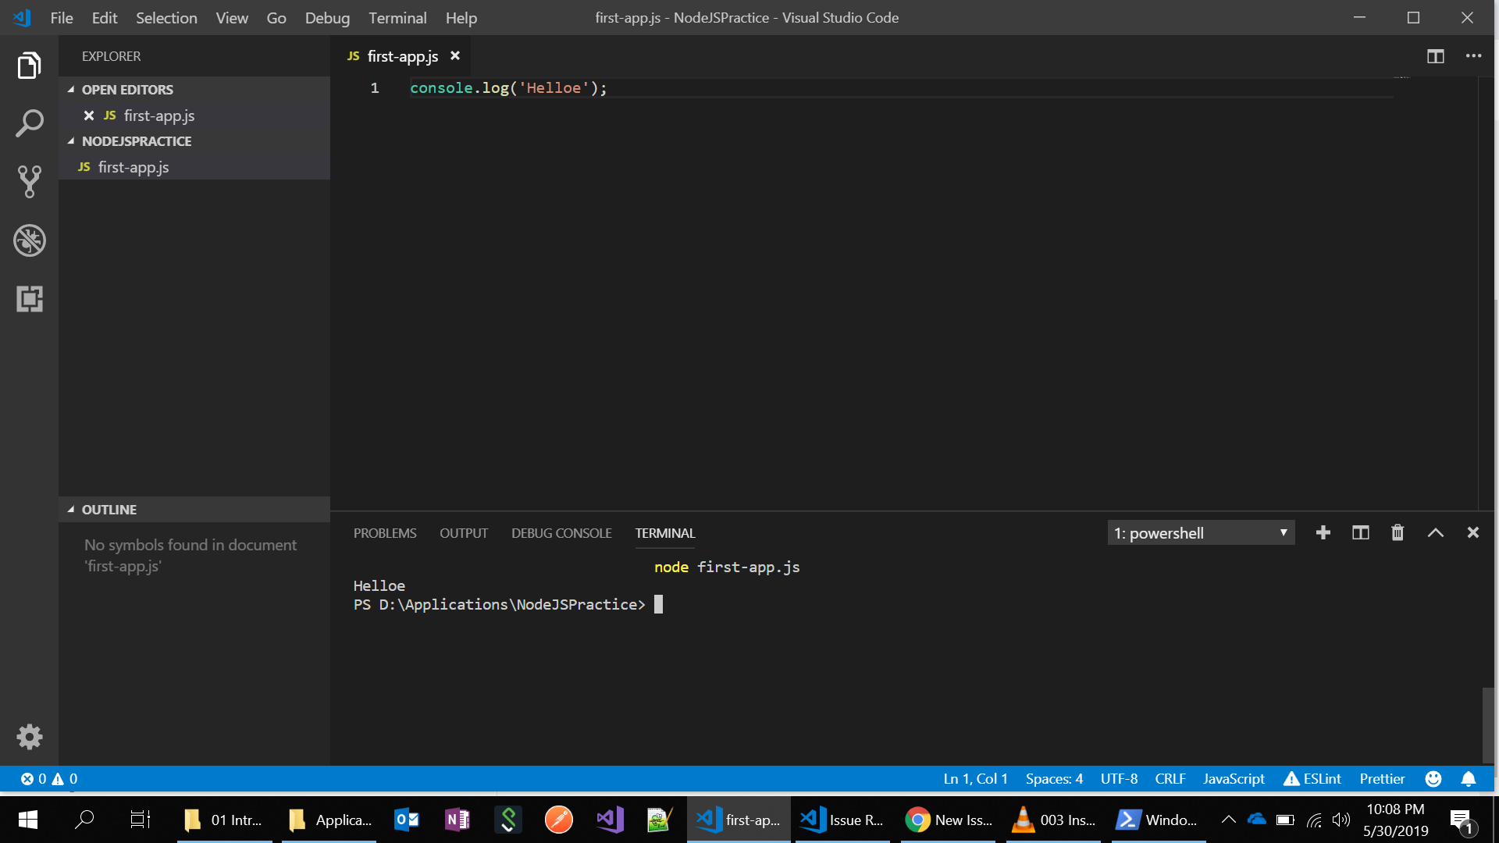Change language mode JavaScript
1499x843 pixels.
[x=1234, y=778]
